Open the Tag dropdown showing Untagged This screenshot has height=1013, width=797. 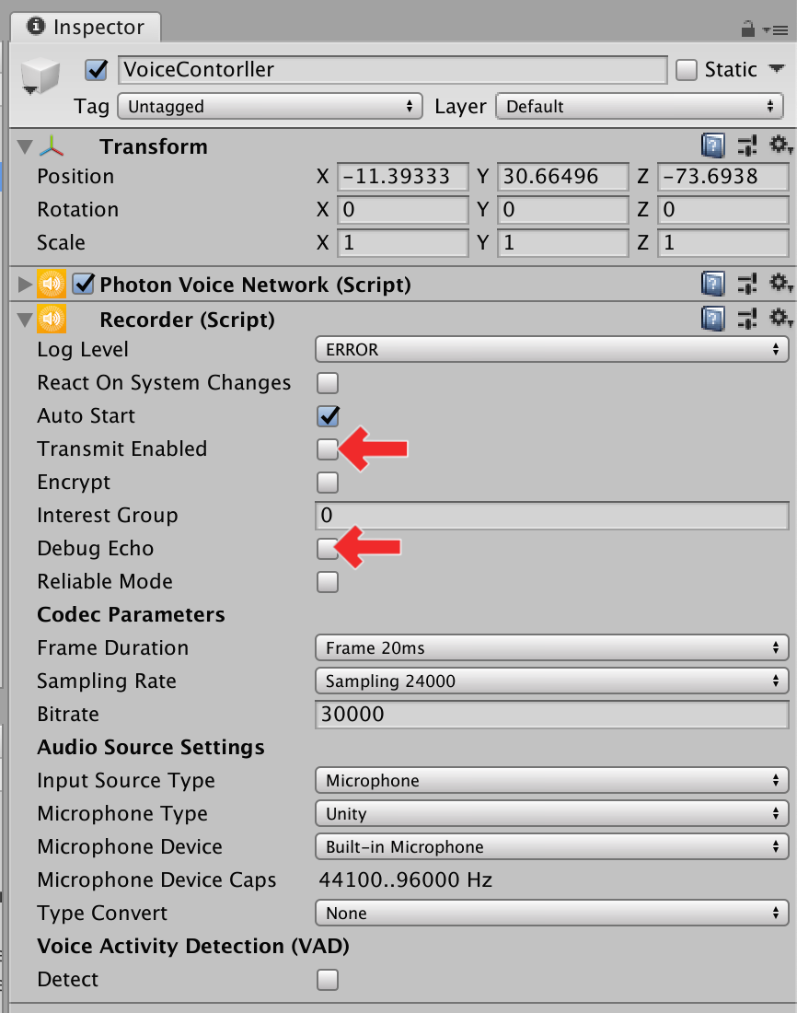tap(270, 106)
